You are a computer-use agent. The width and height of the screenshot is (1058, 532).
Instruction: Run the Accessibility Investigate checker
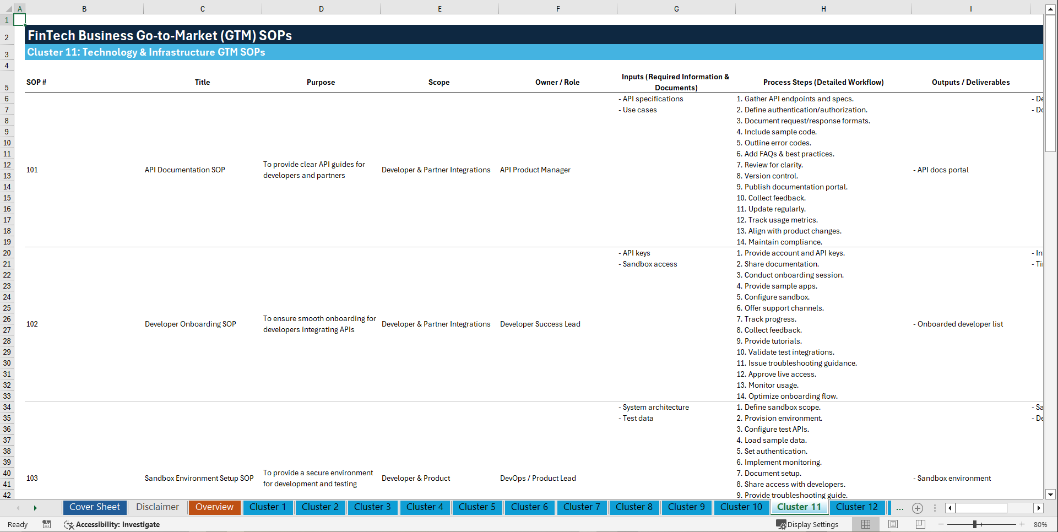(112, 524)
